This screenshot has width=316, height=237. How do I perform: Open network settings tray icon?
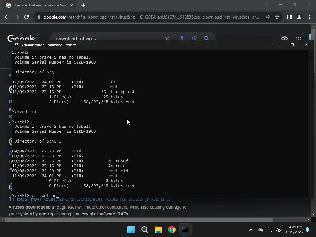point(270,230)
